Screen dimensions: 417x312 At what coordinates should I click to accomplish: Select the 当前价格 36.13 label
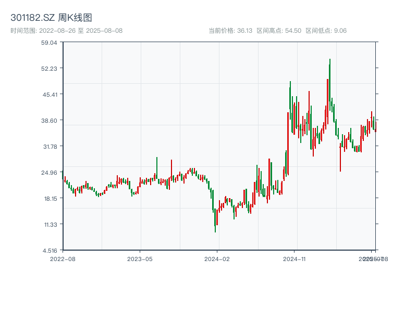point(230,31)
